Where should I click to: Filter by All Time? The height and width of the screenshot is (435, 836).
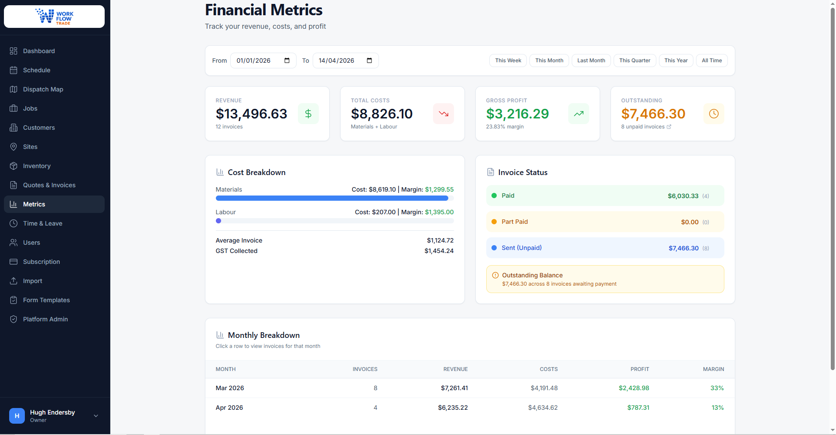712,61
